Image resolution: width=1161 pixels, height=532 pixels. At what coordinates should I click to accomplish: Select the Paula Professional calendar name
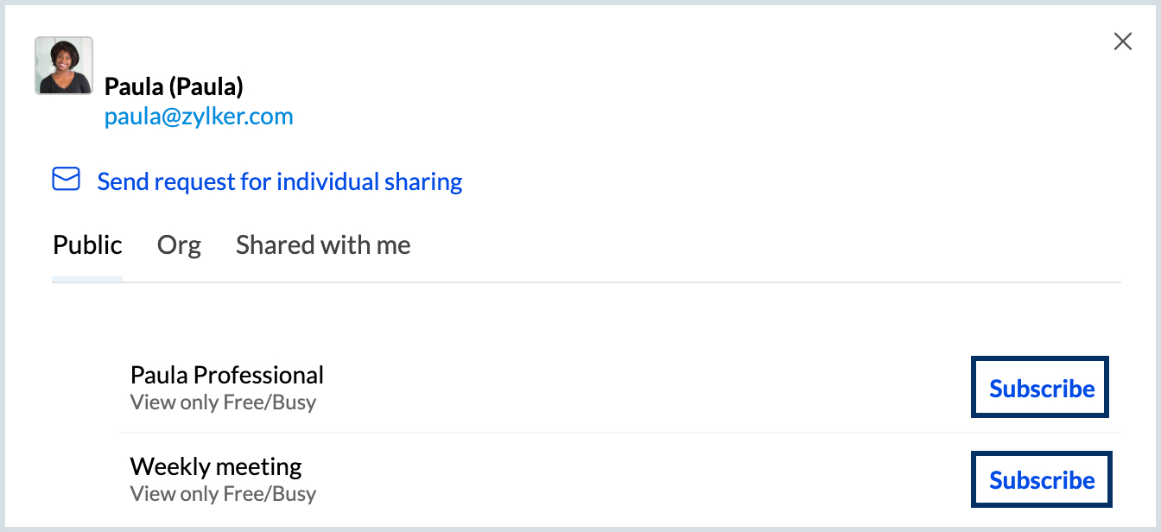[227, 375]
